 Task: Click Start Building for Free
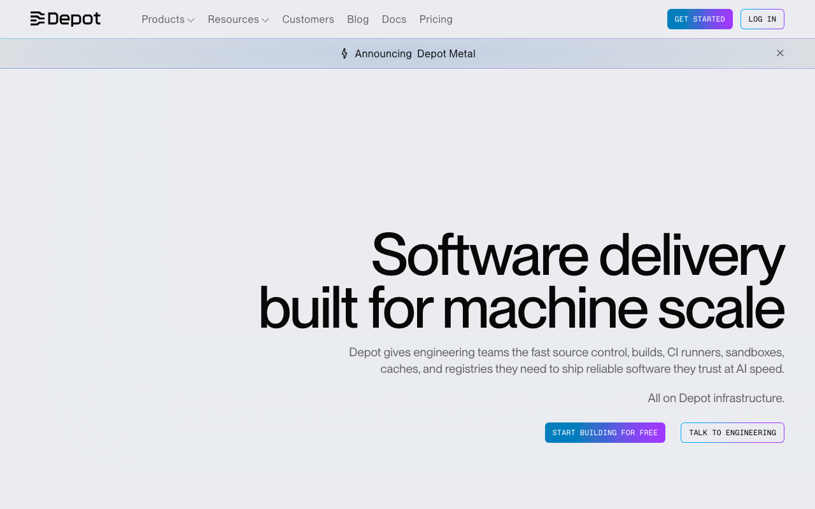point(605,433)
